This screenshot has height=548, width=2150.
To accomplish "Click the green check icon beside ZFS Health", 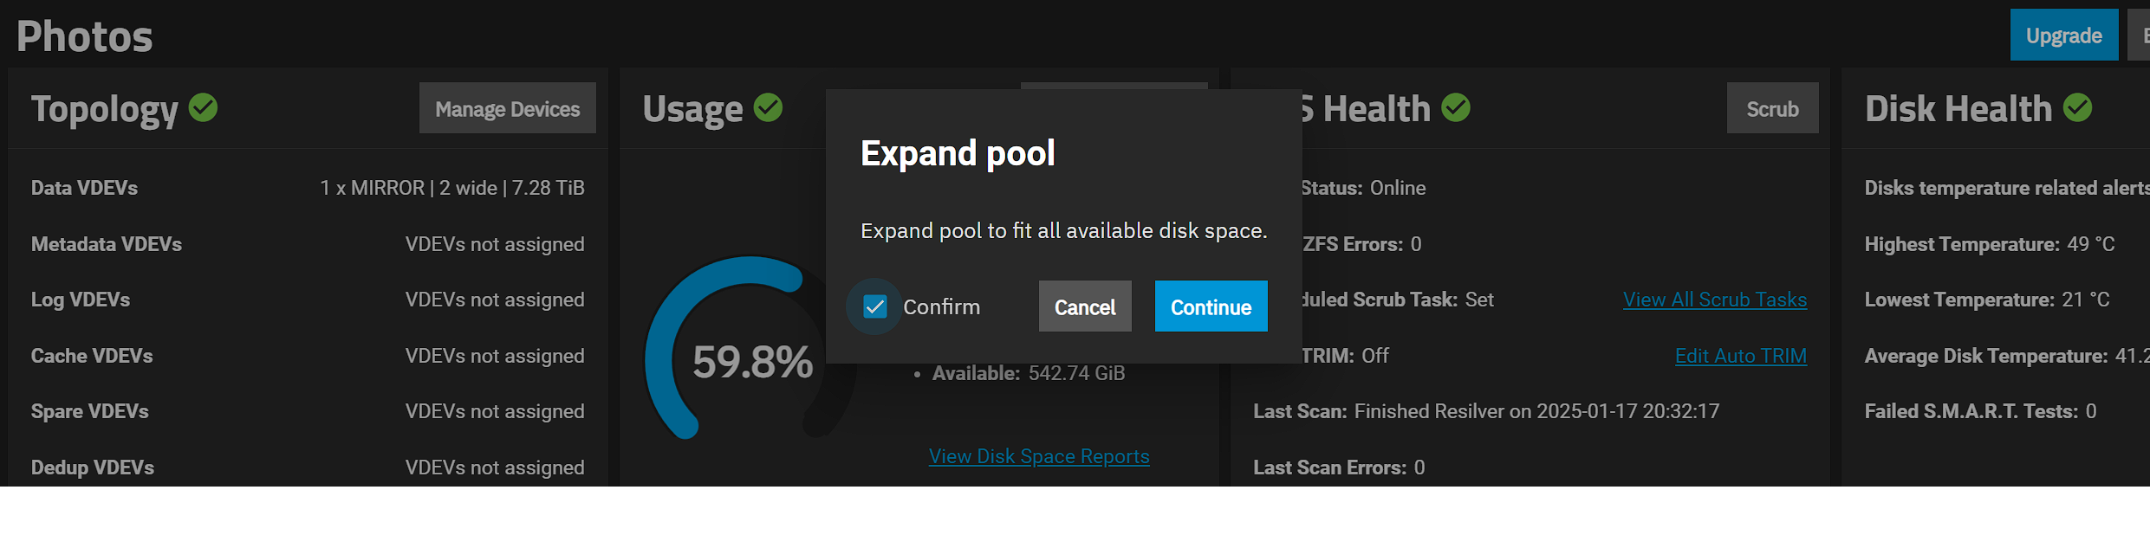I will coord(1457,107).
